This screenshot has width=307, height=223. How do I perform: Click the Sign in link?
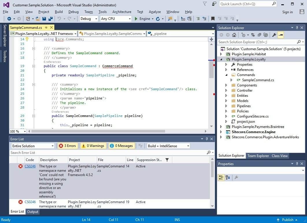[287, 12]
